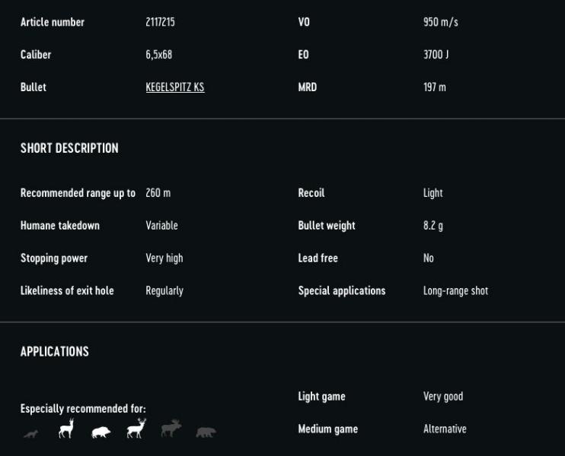The width and height of the screenshot is (565, 456).
Task: Click the roe deer icon
Action: [66, 429]
